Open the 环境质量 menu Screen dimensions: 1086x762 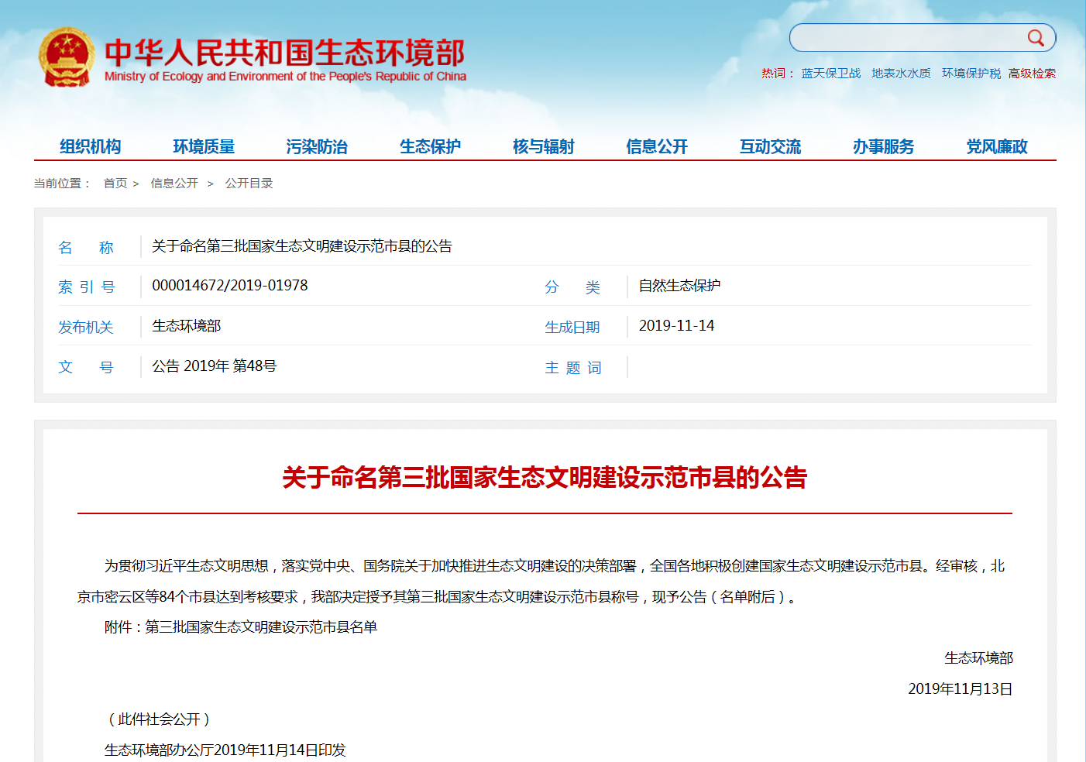[204, 146]
